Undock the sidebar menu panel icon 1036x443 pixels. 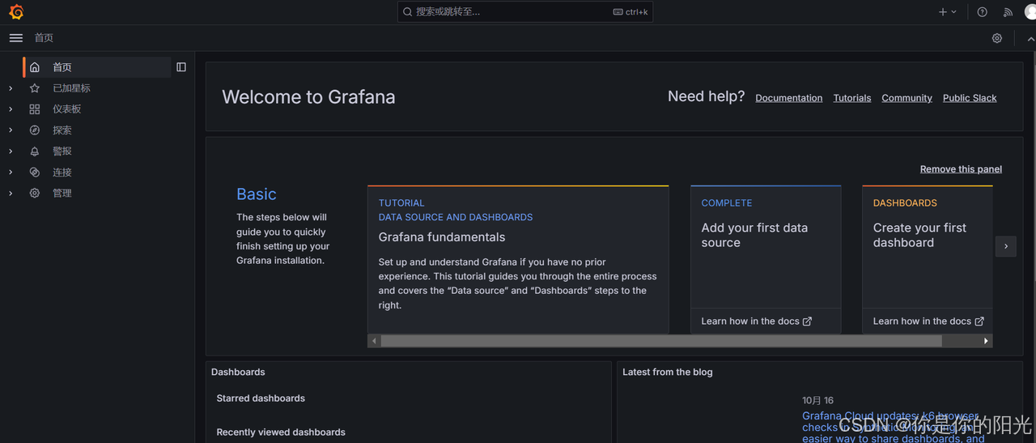click(181, 67)
